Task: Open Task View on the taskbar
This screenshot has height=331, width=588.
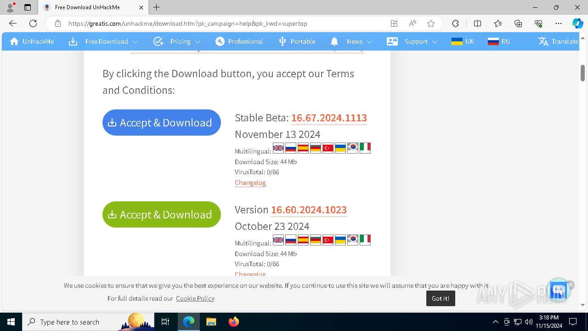Action: [165, 322]
